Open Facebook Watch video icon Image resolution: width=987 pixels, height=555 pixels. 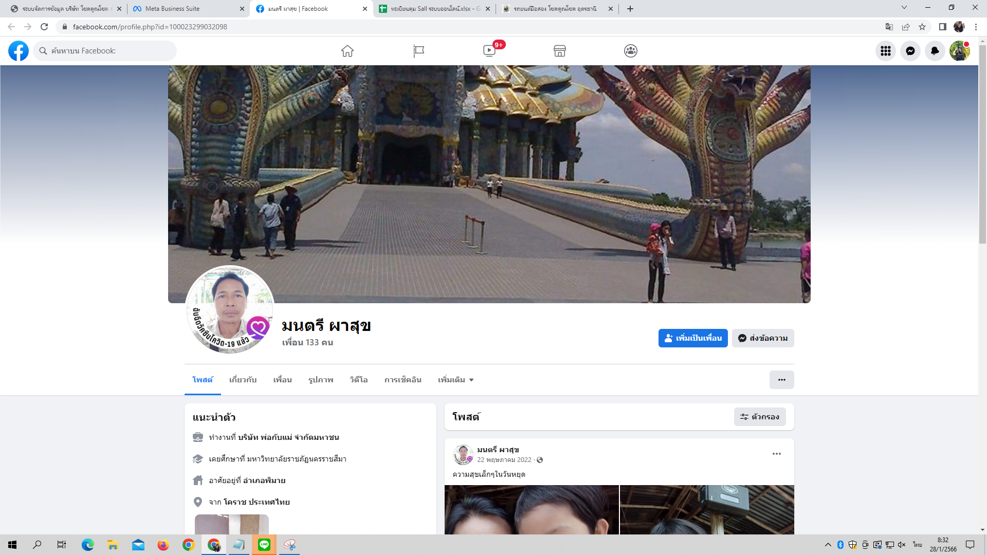tap(489, 51)
